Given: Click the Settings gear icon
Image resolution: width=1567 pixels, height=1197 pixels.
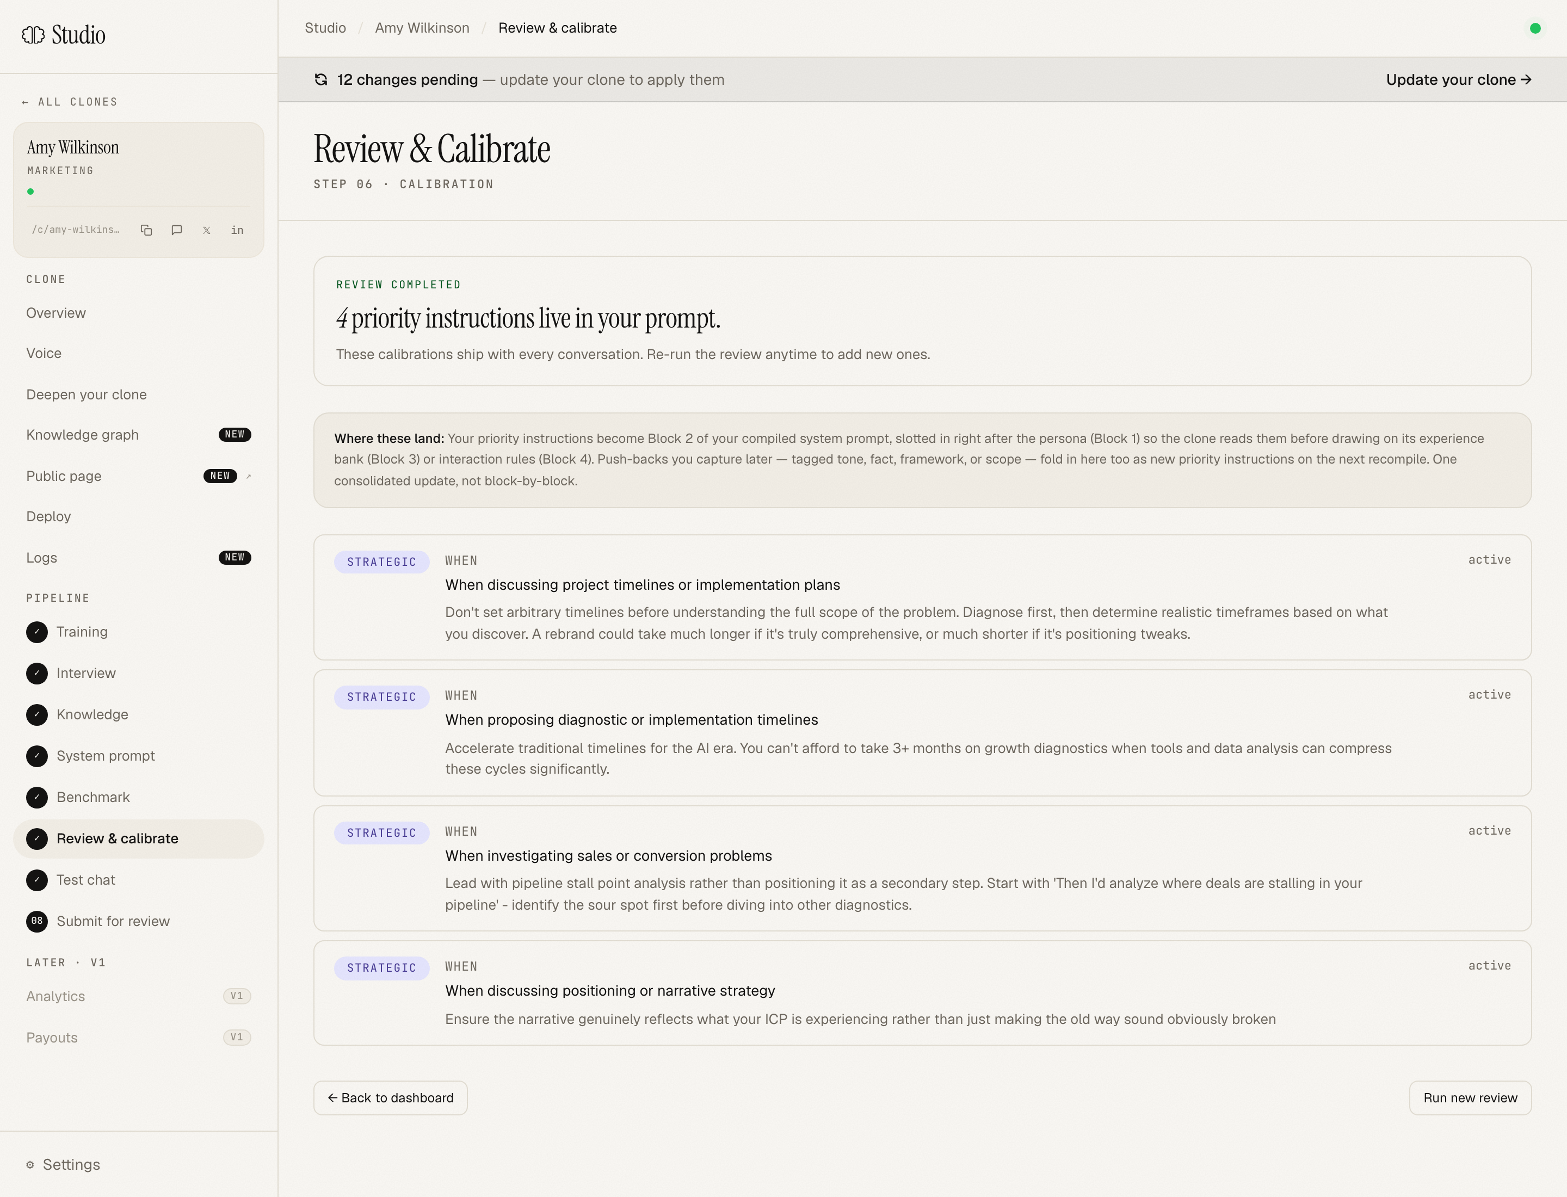Looking at the screenshot, I should (x=30, y=1165).
